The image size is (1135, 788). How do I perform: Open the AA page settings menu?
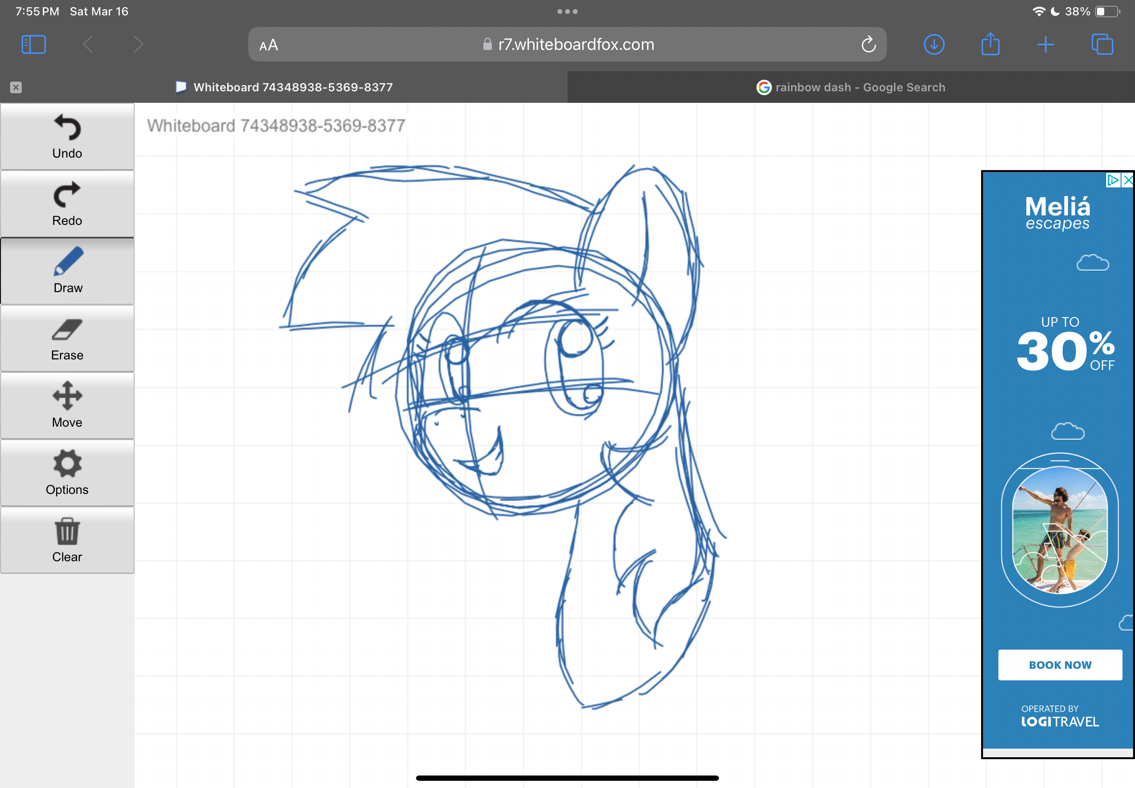(x=268, y=45)
